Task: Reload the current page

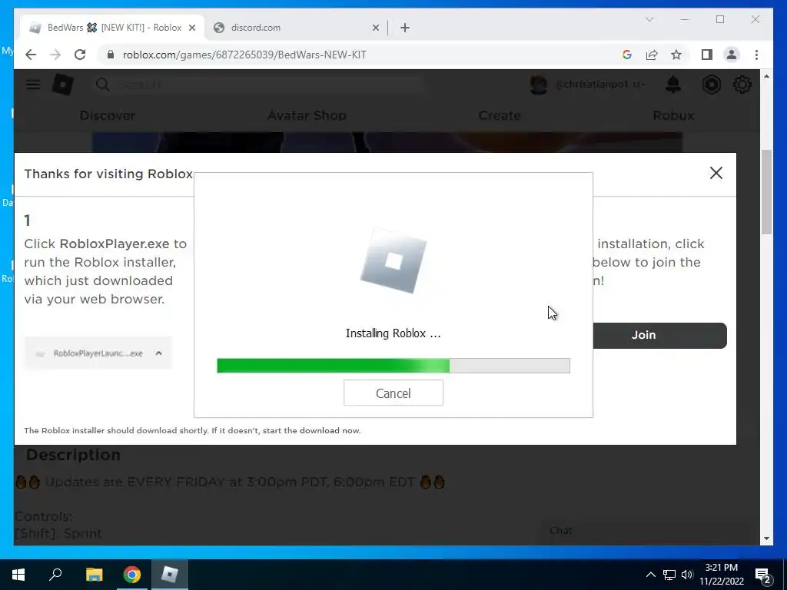Action: (80, 55)
